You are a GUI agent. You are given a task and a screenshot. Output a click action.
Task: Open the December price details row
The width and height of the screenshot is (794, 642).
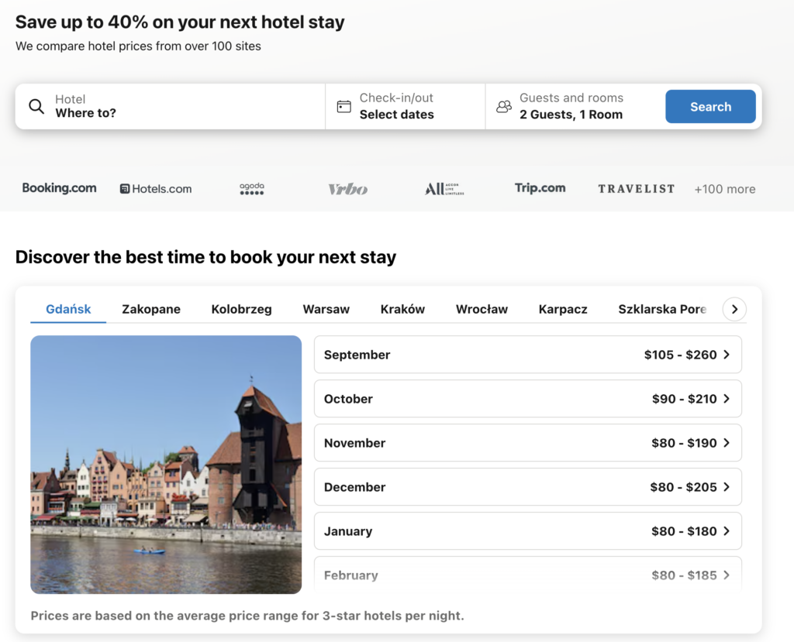click(527, 487)
